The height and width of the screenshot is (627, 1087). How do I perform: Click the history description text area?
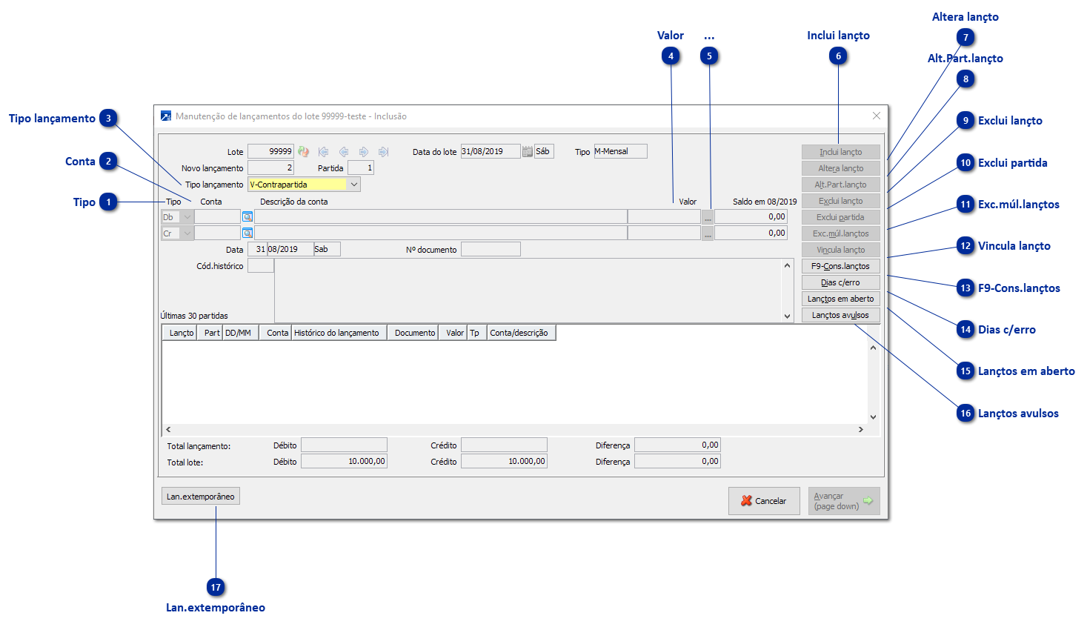528,291
